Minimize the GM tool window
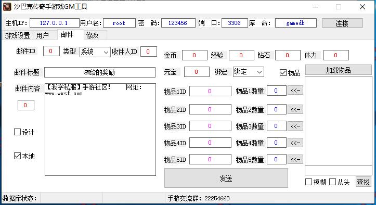Viewport: 376px width, 205px height. point(315,7)
